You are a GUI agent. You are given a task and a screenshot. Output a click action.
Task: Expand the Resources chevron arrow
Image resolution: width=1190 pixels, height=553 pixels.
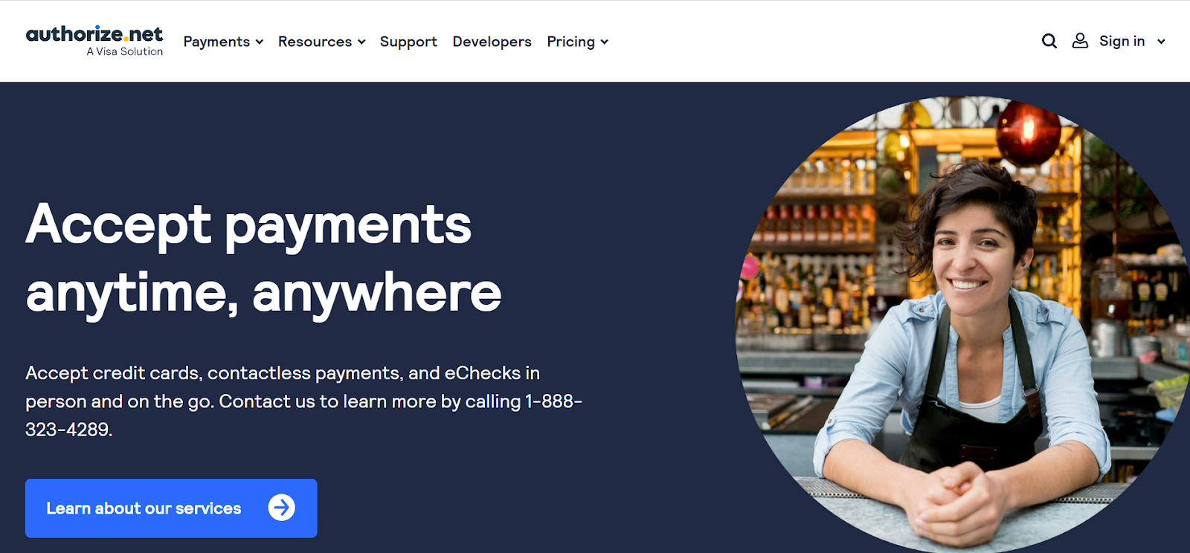pyautogui.click(x=361, y=42)
